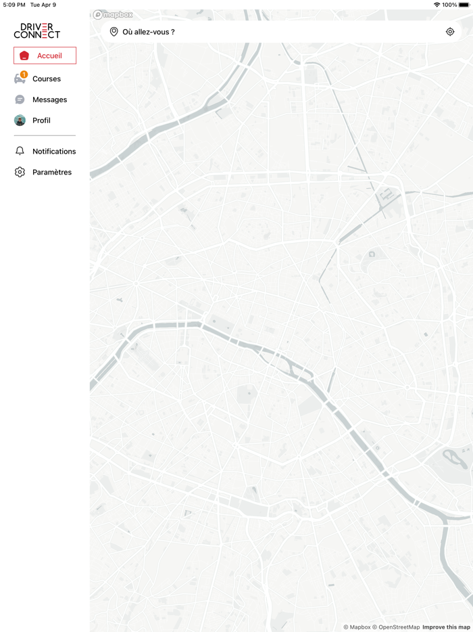
Task: Click the 'Tue Apr 9' date in the status bar
Action: 43,5
